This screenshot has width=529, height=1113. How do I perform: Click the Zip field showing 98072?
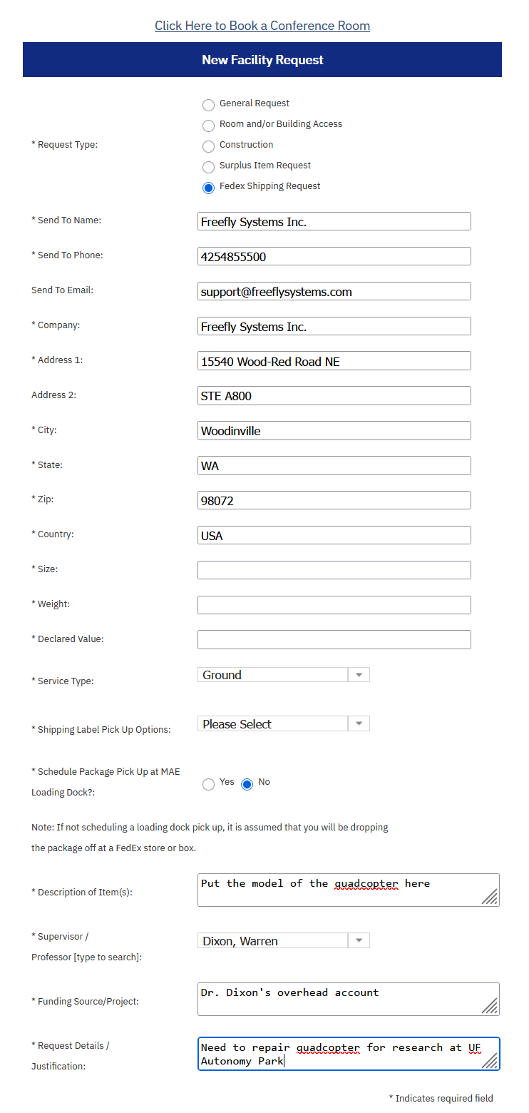point(334,500)
